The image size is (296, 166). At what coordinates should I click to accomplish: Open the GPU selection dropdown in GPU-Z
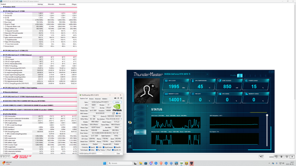pyautogui.click(x=91, y=153)
